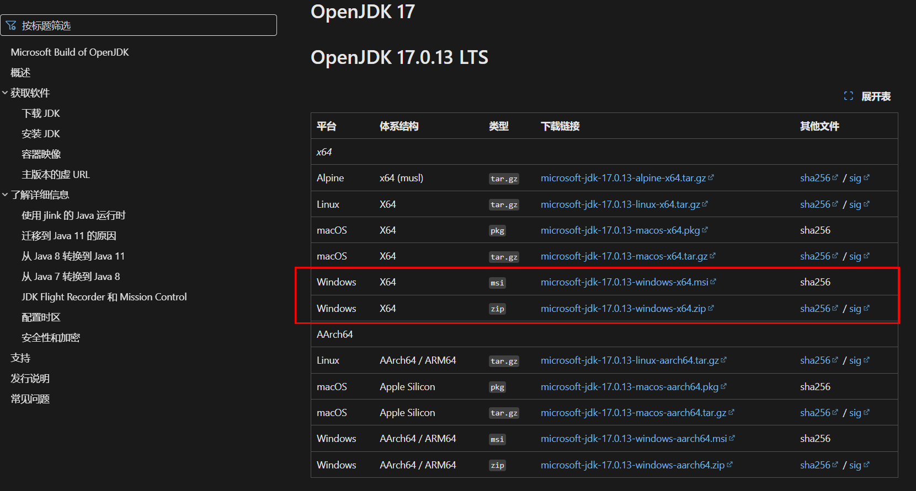
Task: Open sha256 link for Alpine x64 row
Action: (x=819, y=177)
